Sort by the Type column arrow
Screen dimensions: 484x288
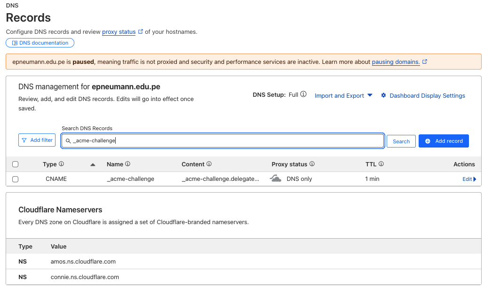[x=93, y=164]
